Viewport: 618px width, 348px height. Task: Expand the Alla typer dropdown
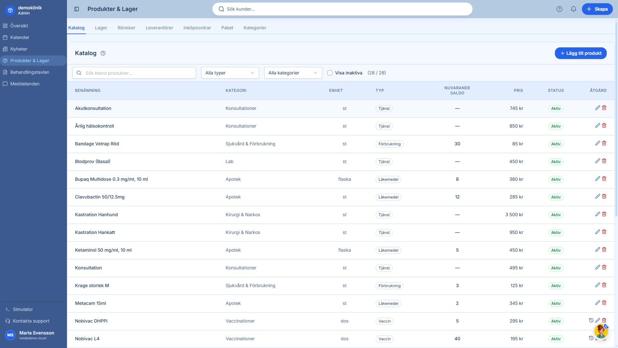[x=230, y=73]
